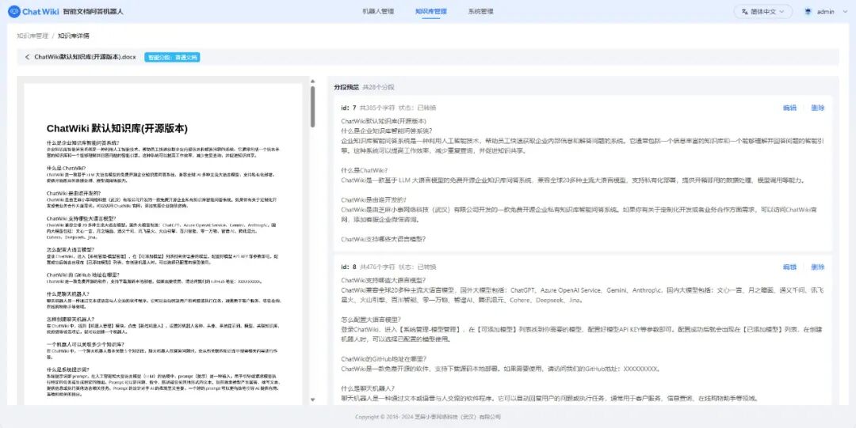This screenshot has width=856, height=428.
Task: Click the language translate icon
Action: (743, 11)
